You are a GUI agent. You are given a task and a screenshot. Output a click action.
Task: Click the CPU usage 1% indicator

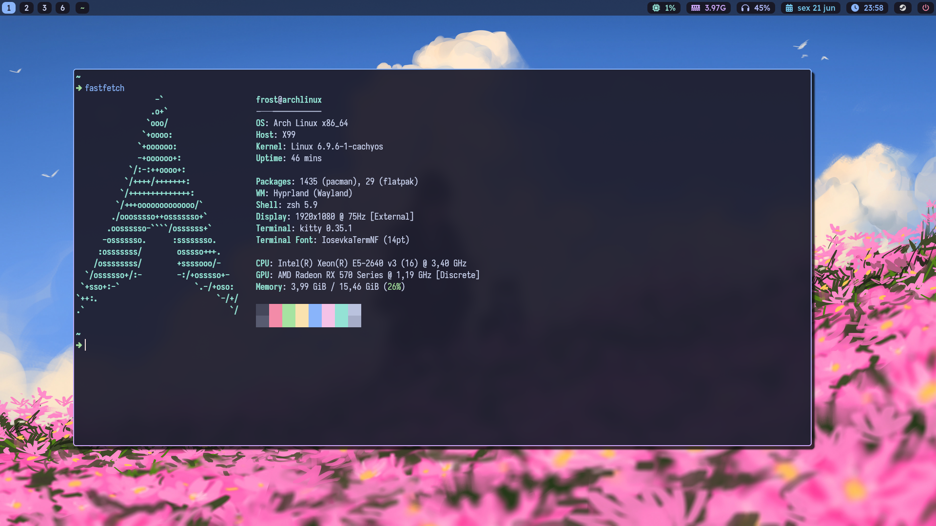(x=664, y=8)
